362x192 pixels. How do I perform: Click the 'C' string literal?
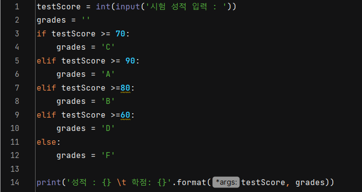(108, 47)
